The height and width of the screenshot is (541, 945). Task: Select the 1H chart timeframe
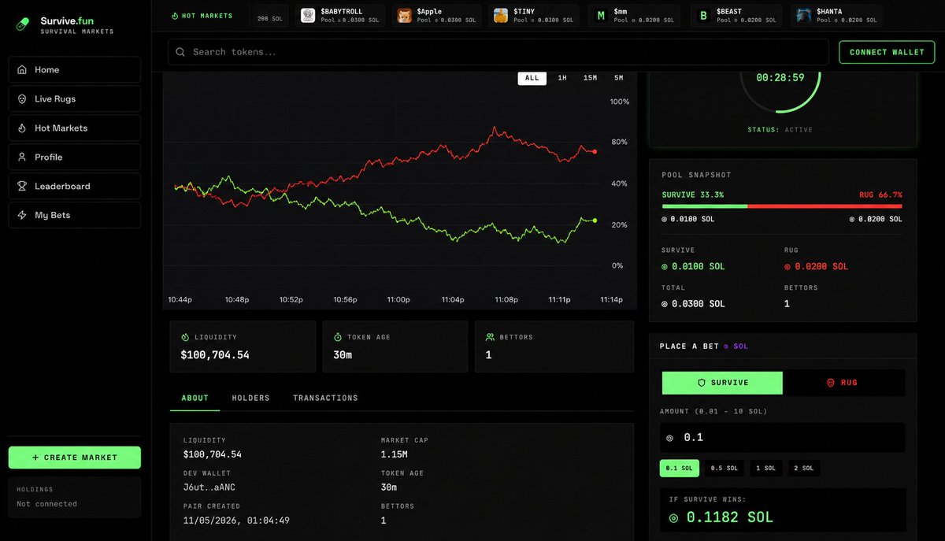(x=562, y=78)
